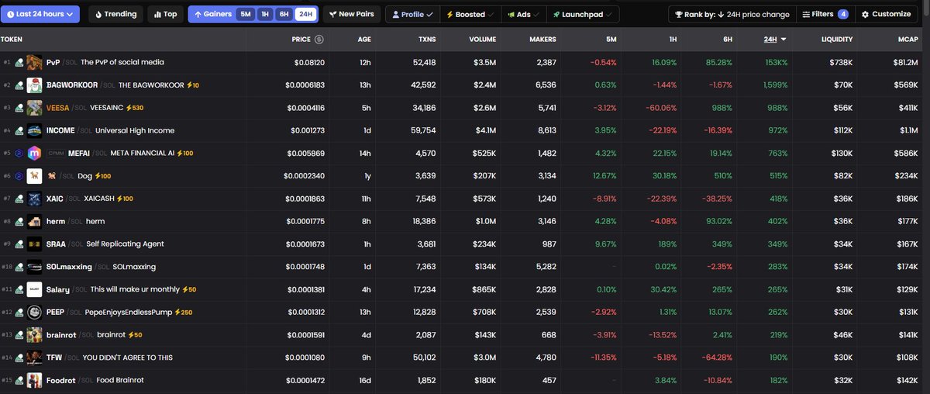Sort by the LIQUIDITY column header
Screen dimensions: 930x394
point(838,39)
